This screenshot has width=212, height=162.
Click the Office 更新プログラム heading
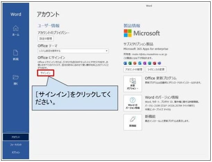pos(161,78)
